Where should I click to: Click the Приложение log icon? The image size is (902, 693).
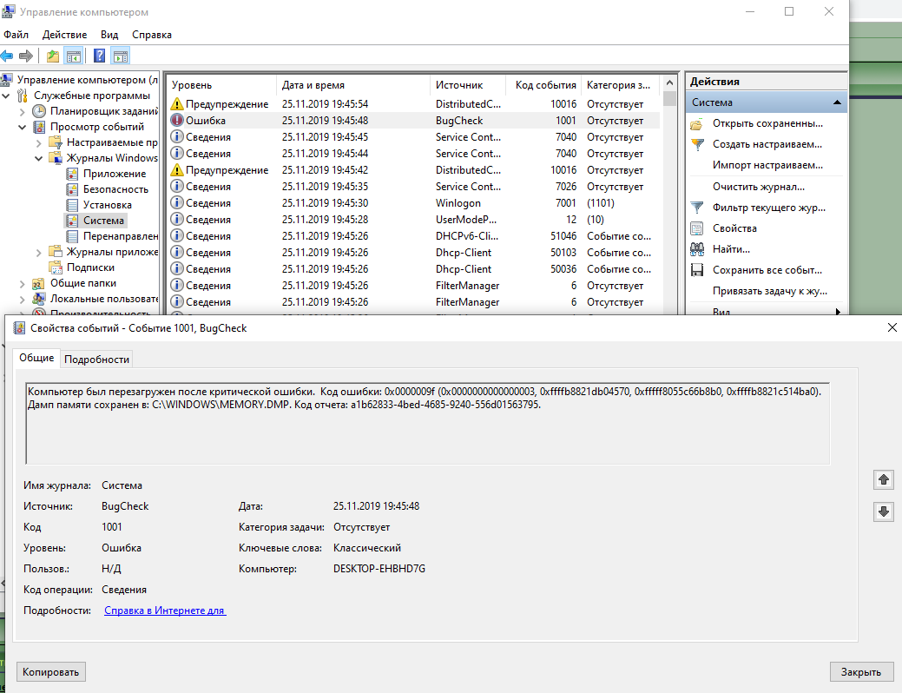[x=72, y=174]
